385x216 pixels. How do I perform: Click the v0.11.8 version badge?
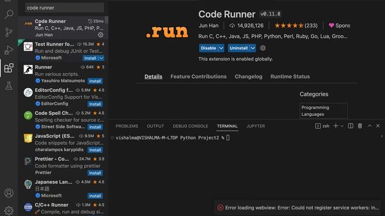270,14
